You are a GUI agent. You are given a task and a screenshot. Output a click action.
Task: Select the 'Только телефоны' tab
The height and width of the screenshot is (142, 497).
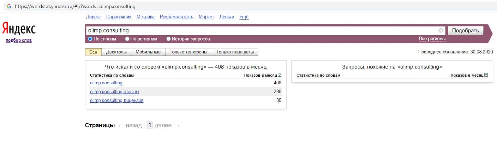tap(188, 52)
